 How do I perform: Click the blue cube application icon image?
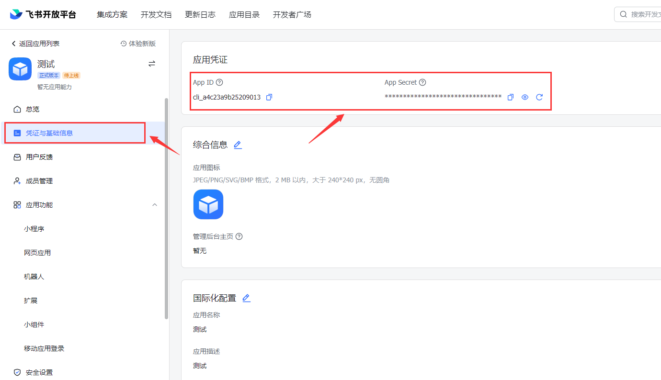click(208, 204)
